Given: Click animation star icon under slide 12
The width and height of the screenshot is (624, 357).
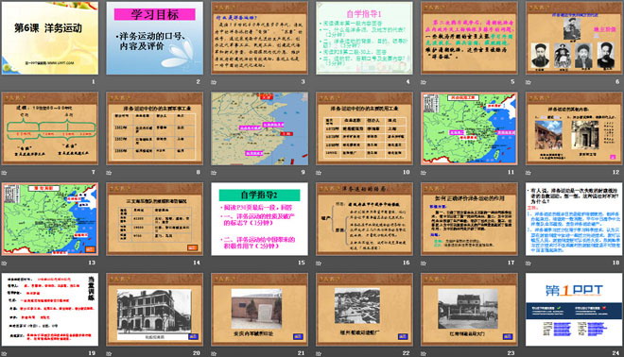Looking at the screenshot, I should tap(529, 173).
